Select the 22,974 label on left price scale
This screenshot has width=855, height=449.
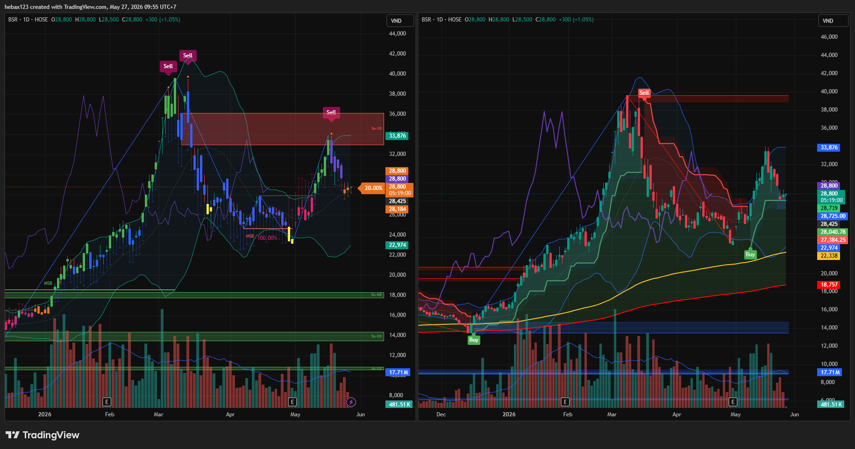coord(397,245)
